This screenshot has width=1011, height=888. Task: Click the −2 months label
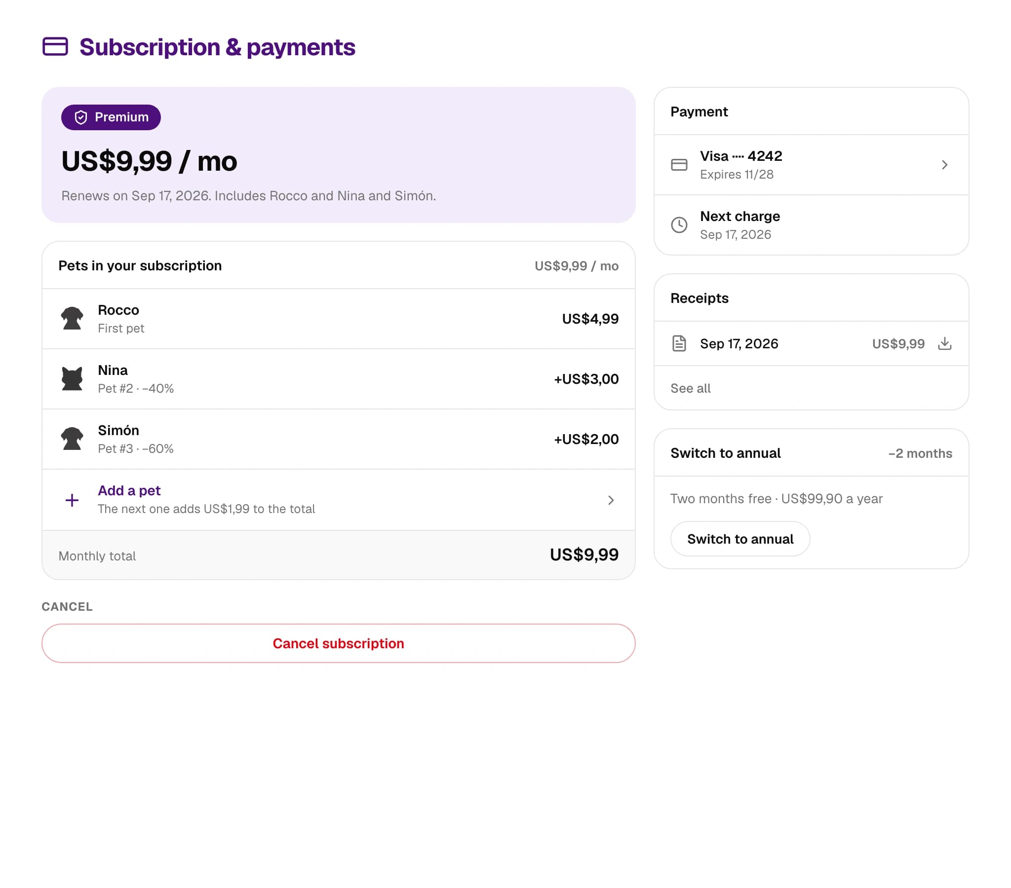click(x=920, y=453)
